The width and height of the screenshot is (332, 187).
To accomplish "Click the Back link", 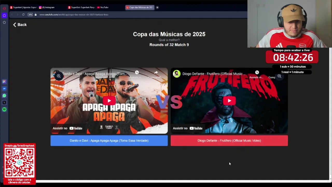I will click(x=20, y=25).
